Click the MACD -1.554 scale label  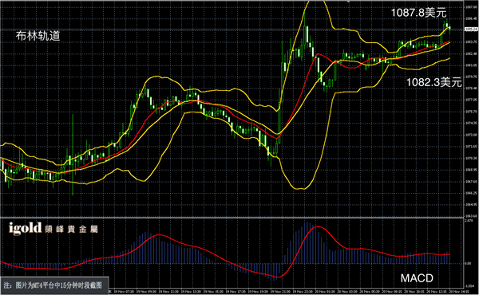coord(469,286)
